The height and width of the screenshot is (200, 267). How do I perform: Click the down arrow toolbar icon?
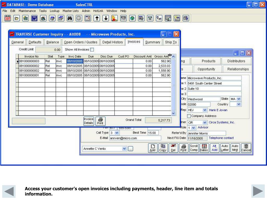coord(106,18)
